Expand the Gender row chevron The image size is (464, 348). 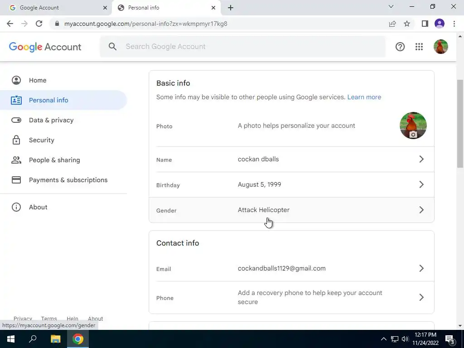(421, 210)
